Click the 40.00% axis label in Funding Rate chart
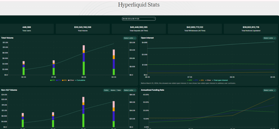The width and height of the screenshot is (279, 129). [x=146, y=94]
